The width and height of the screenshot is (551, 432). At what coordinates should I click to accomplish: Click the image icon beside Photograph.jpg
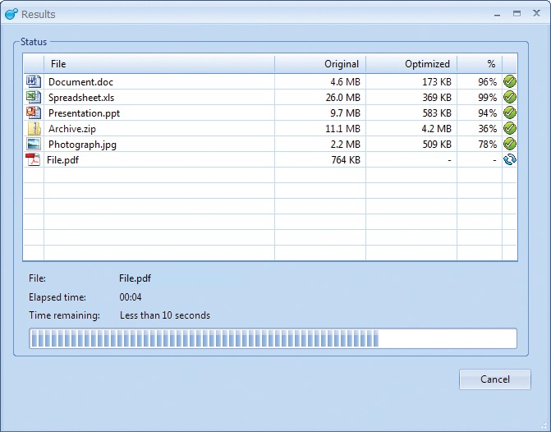[33, 144]
